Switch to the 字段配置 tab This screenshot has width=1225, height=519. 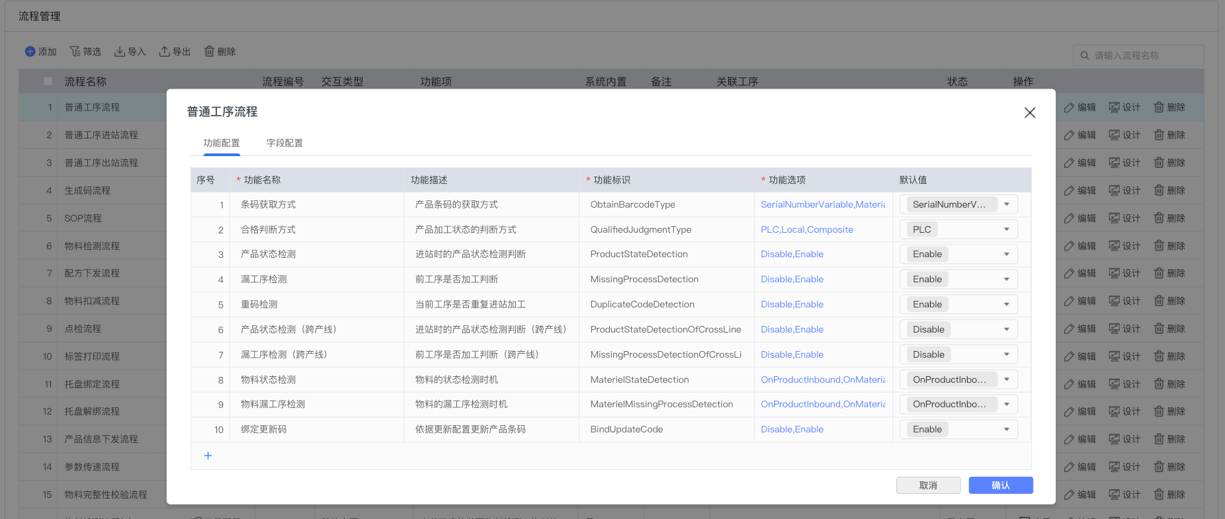[284, 143]
